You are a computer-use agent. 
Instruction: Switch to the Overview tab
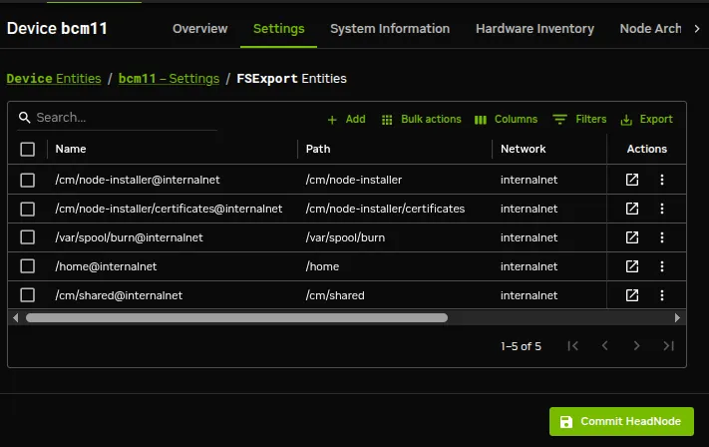tap(199, 29)
